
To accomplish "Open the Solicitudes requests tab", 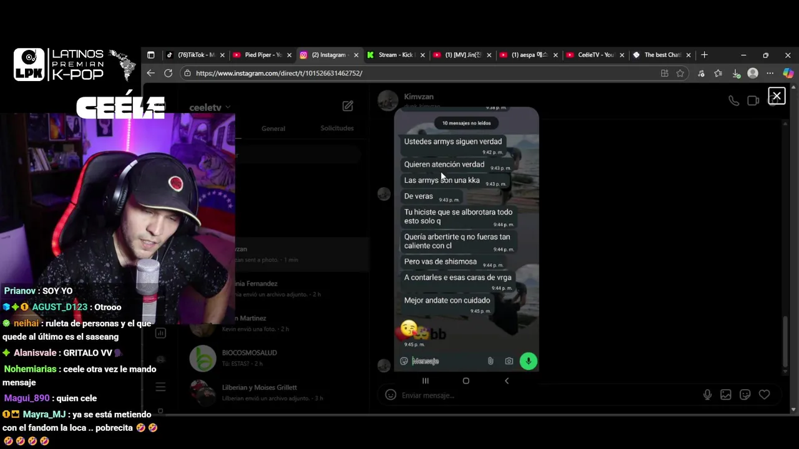I will click(337, 128).
